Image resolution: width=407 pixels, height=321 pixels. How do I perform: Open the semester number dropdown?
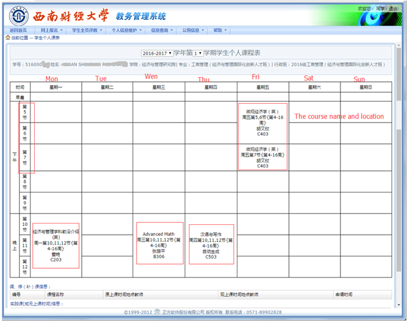coord(198,53)
